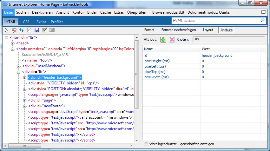This screenshot has width=270, height=151.
Task: Select the Format pane tab
Action: click(x=149, y=30)
